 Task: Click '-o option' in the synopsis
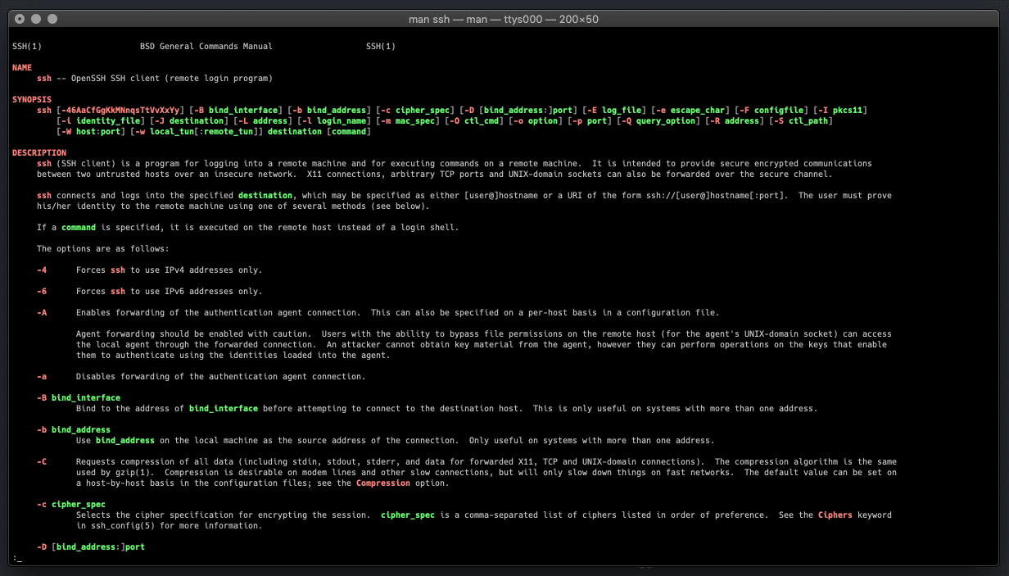point(536,120)
